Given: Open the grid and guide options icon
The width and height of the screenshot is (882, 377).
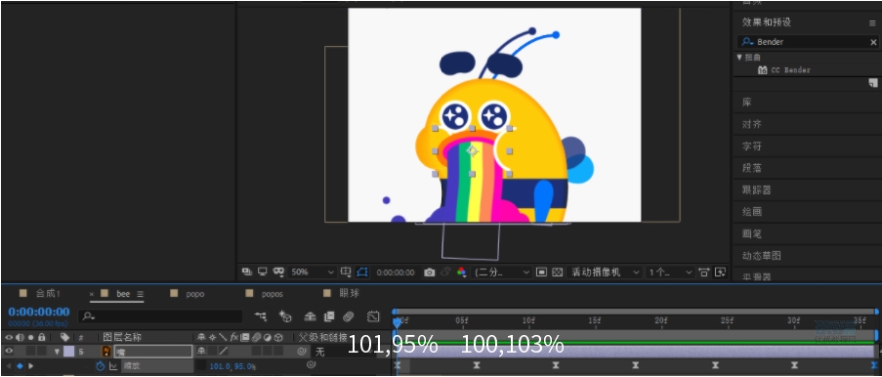Looking at the screenshot, I should [x=347, y=272].
